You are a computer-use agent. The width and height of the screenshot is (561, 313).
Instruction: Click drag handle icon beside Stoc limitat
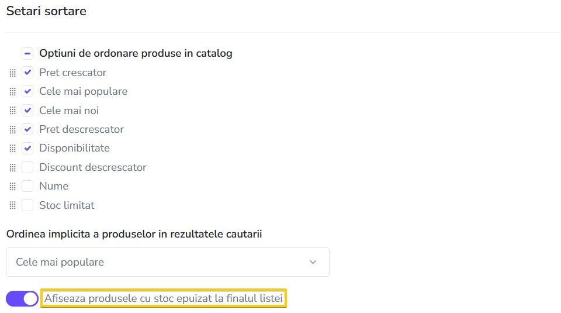12,205
